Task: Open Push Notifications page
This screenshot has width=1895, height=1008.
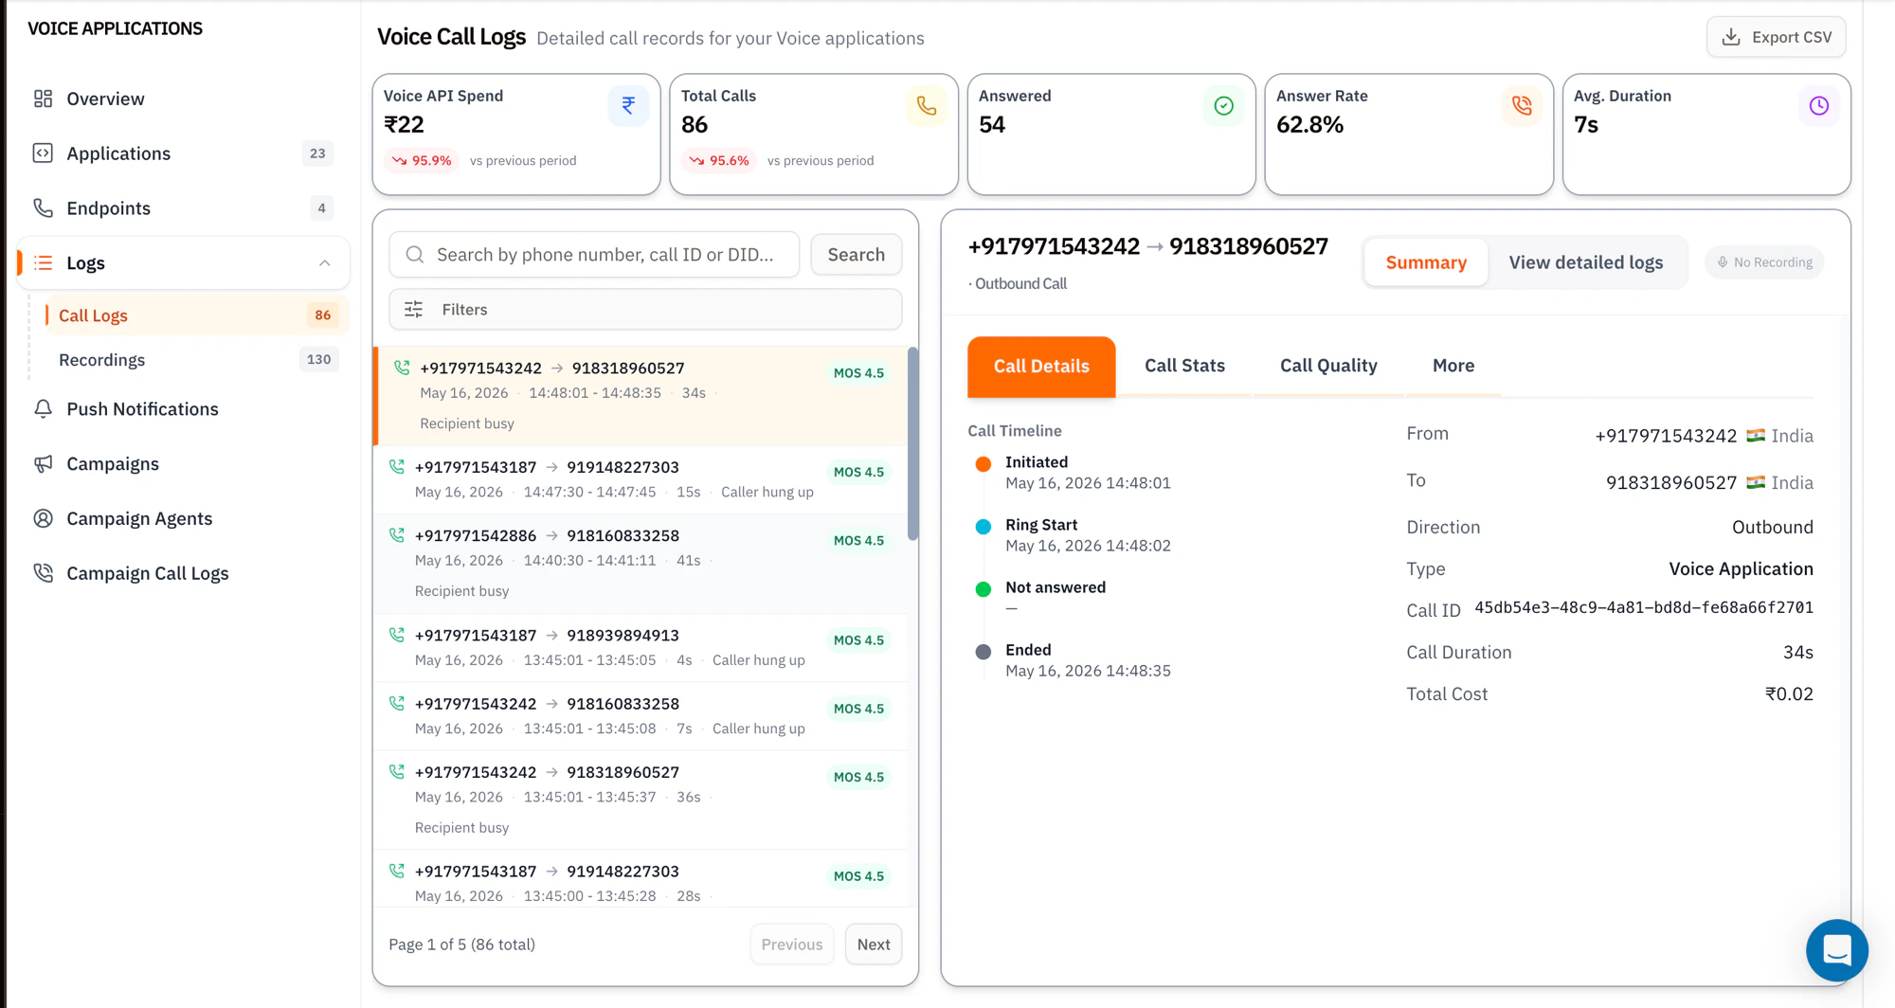Action: point(184,409)
